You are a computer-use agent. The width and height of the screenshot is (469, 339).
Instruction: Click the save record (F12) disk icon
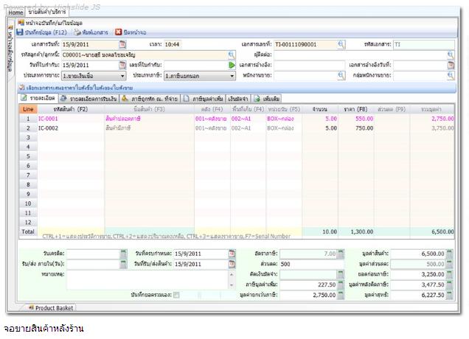point(20,32)
